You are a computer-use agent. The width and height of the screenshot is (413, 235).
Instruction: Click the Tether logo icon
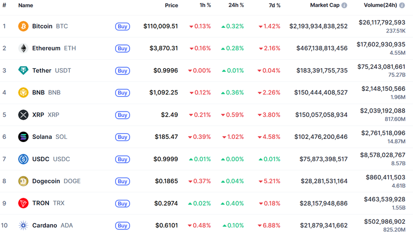pos(23,70)
